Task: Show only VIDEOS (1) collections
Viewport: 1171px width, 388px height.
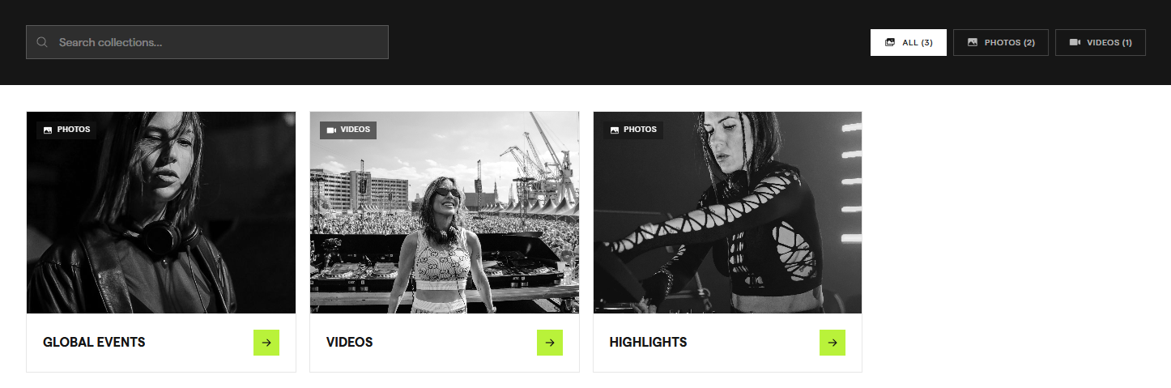Action: point(1101,42)
